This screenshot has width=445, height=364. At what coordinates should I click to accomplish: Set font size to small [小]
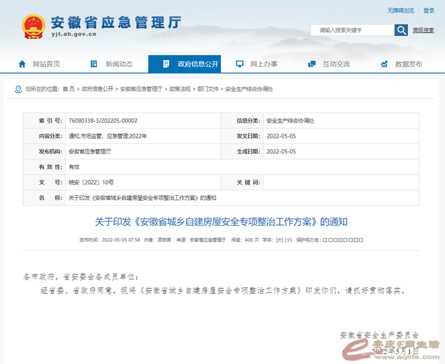pos(288,240)
